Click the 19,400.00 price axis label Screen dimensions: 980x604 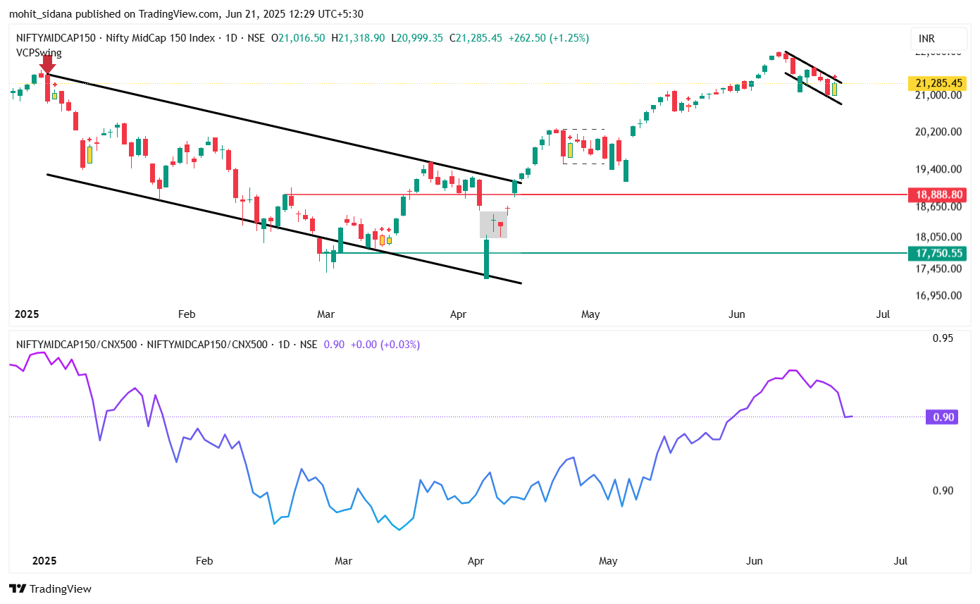point(938,169)
